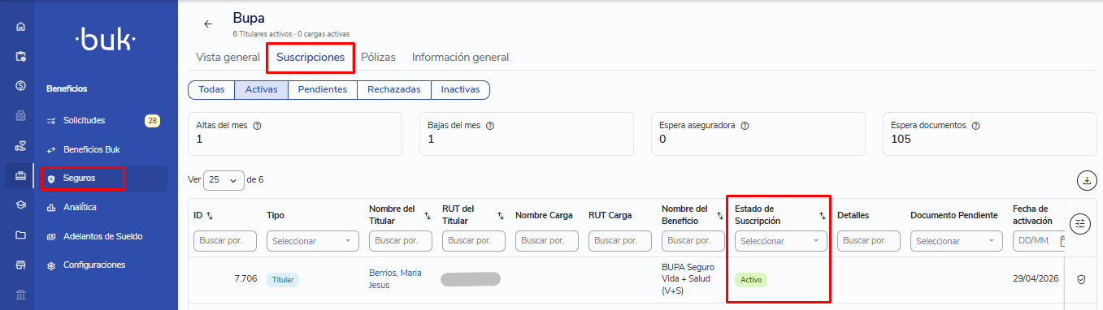The height and width of the screenshot is (310, 1103).
Task: Focus the RUT del Titular search field
Action: click(474, 241)
